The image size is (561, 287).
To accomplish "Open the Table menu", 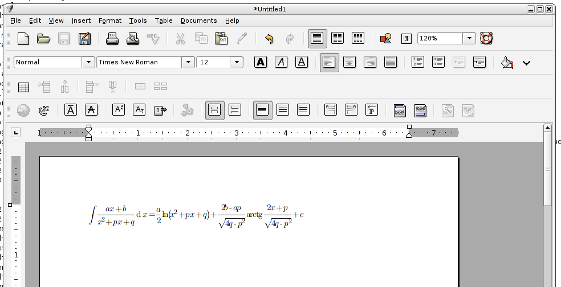I will tap(164, 20).
